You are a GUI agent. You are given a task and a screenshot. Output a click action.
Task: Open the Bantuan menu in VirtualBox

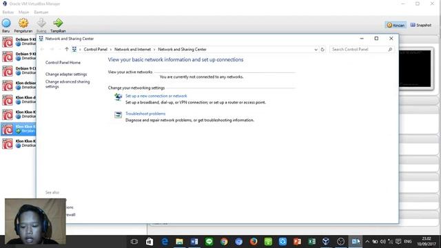pyautogui.click(x=41, y=12)
